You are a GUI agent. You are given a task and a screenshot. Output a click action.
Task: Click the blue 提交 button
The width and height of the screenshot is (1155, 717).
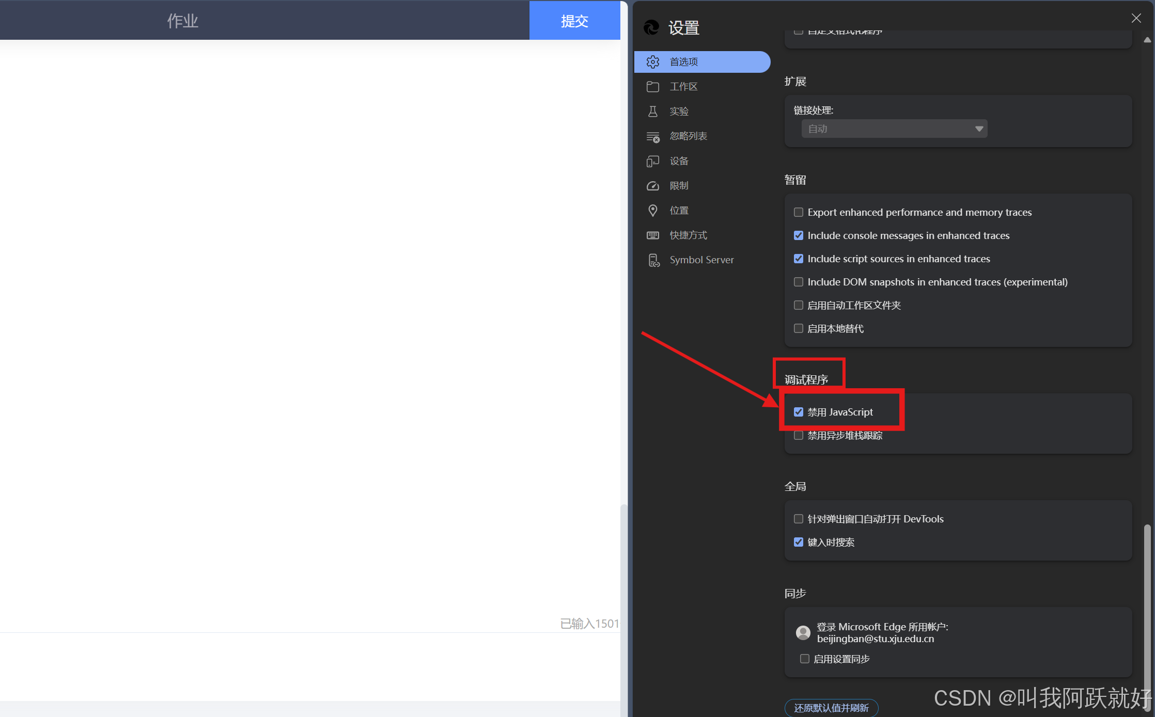tap(574, 21)
